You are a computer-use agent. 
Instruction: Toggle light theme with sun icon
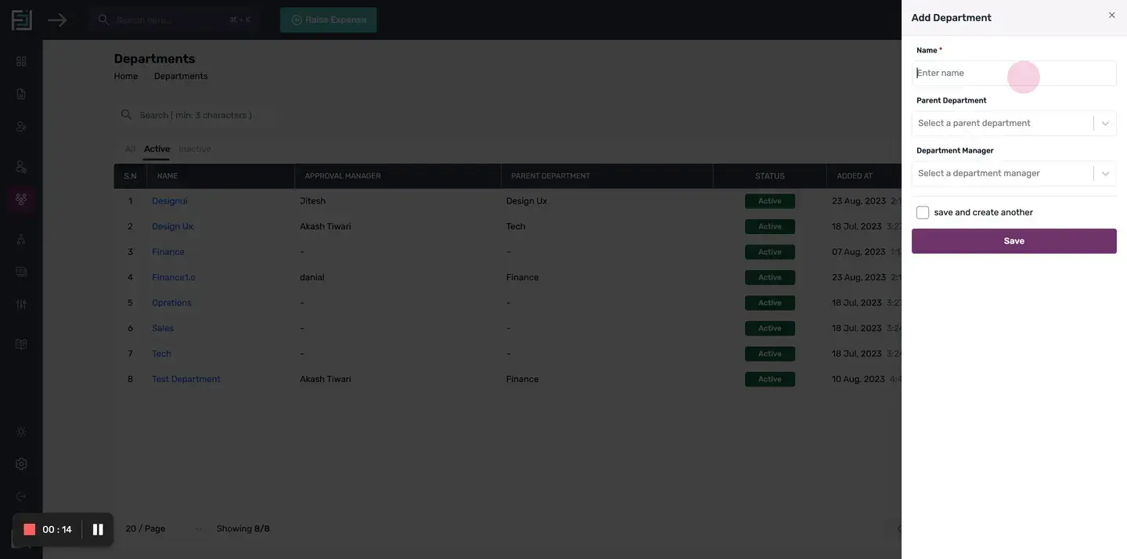tap(21, 431)
